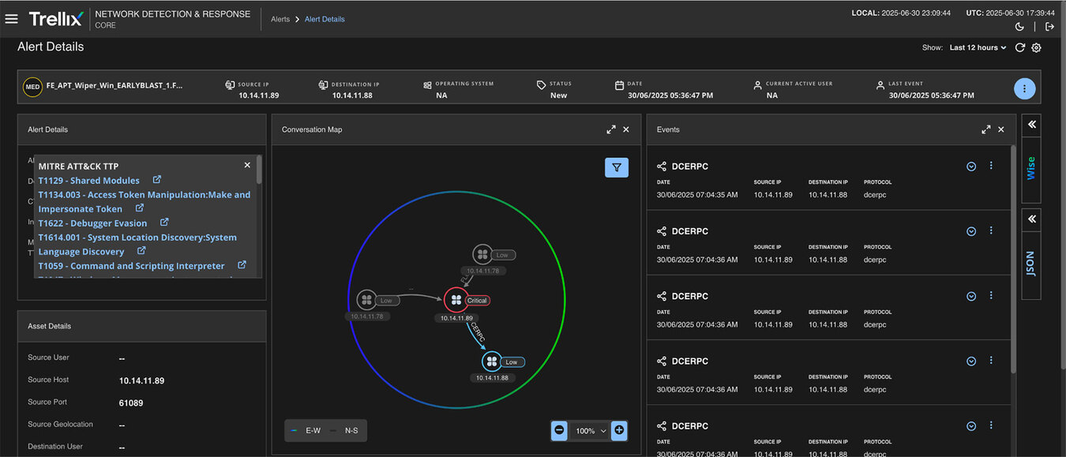Close the Events panel
Screen dimensions: 1066x457
click(x=1001, y=129)
